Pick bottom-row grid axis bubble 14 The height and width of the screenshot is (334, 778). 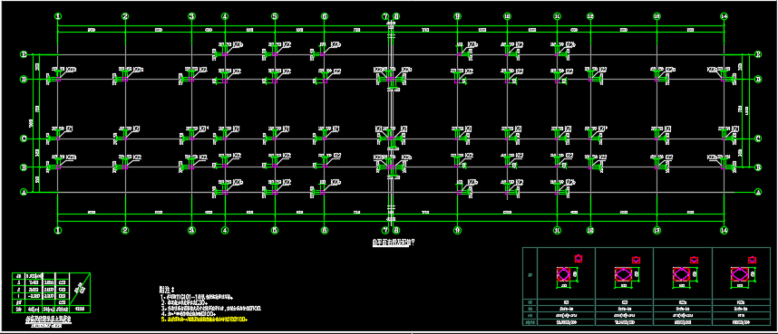(x=724, y=230)
